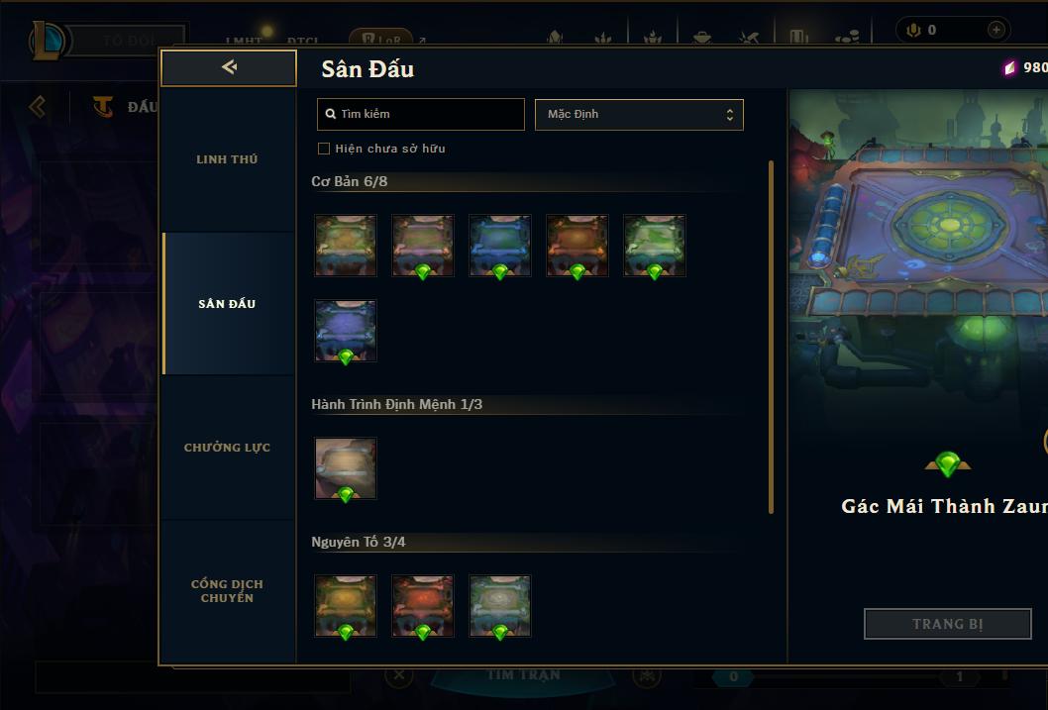
Task: Toggle the Hiện chưa sở hữu checkbox
Action: point(324,149)
